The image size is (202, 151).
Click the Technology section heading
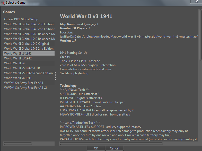(x=68, y=86)
